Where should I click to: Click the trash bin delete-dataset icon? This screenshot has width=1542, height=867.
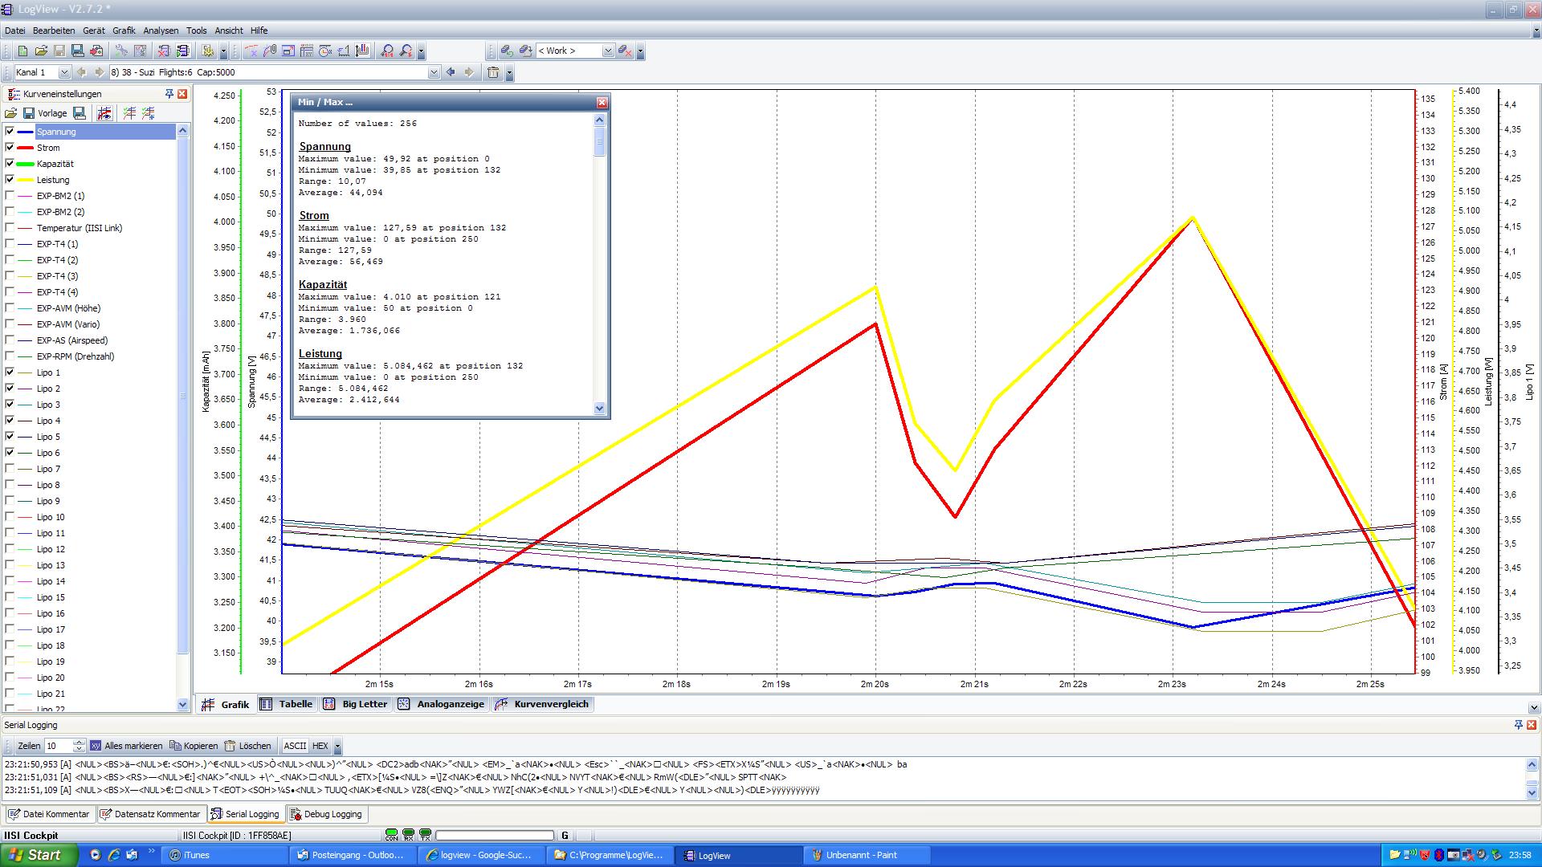pos(493,72)
